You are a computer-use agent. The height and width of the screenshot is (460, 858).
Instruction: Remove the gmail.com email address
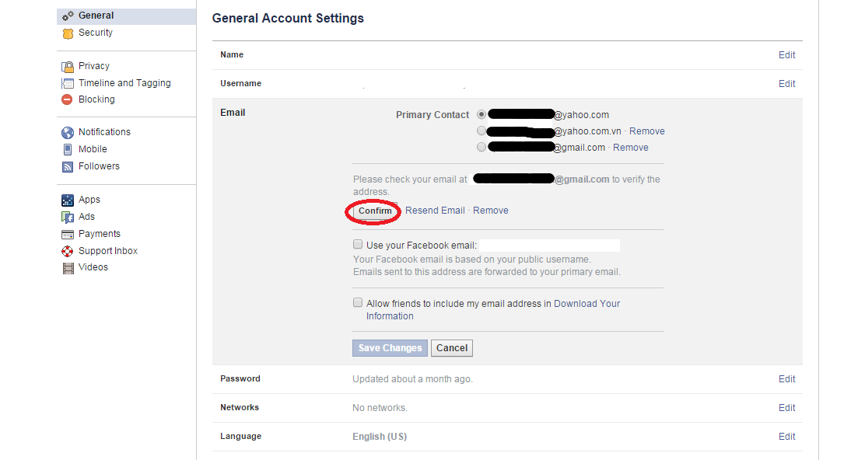[630, 148]
